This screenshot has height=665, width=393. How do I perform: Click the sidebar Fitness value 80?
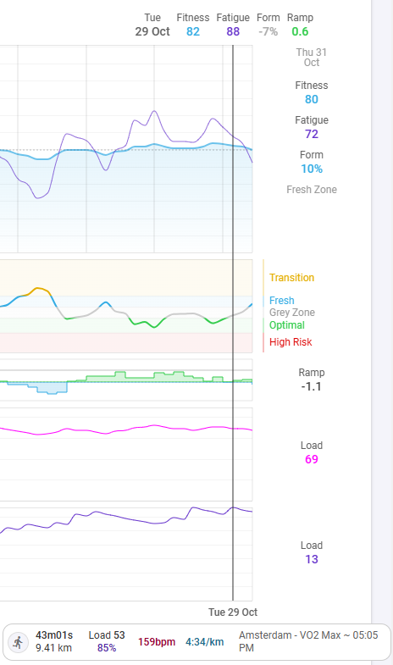pos(312,99)
